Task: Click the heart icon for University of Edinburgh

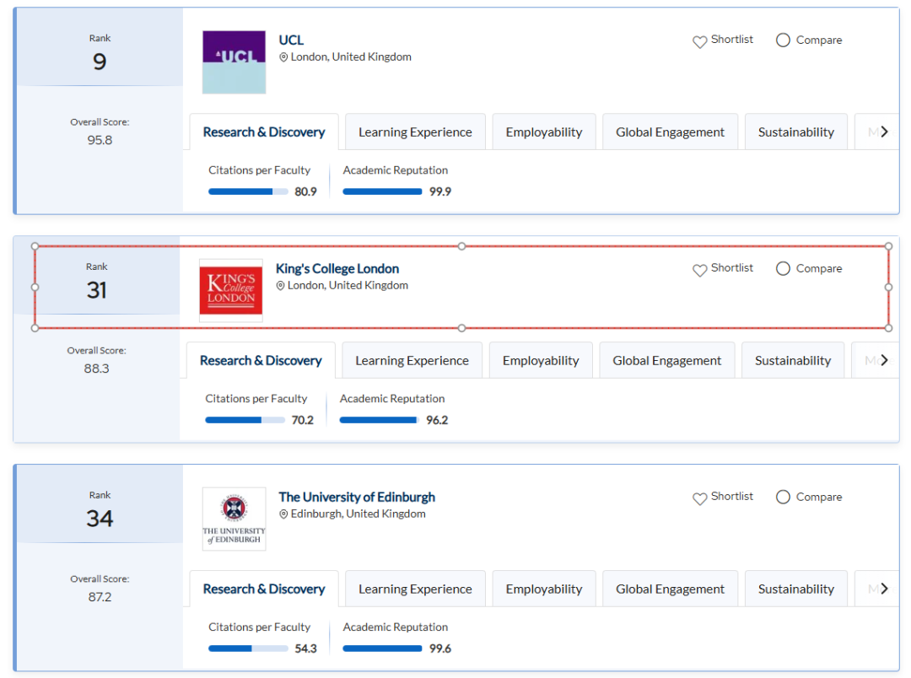Action: tap(699, 498)
